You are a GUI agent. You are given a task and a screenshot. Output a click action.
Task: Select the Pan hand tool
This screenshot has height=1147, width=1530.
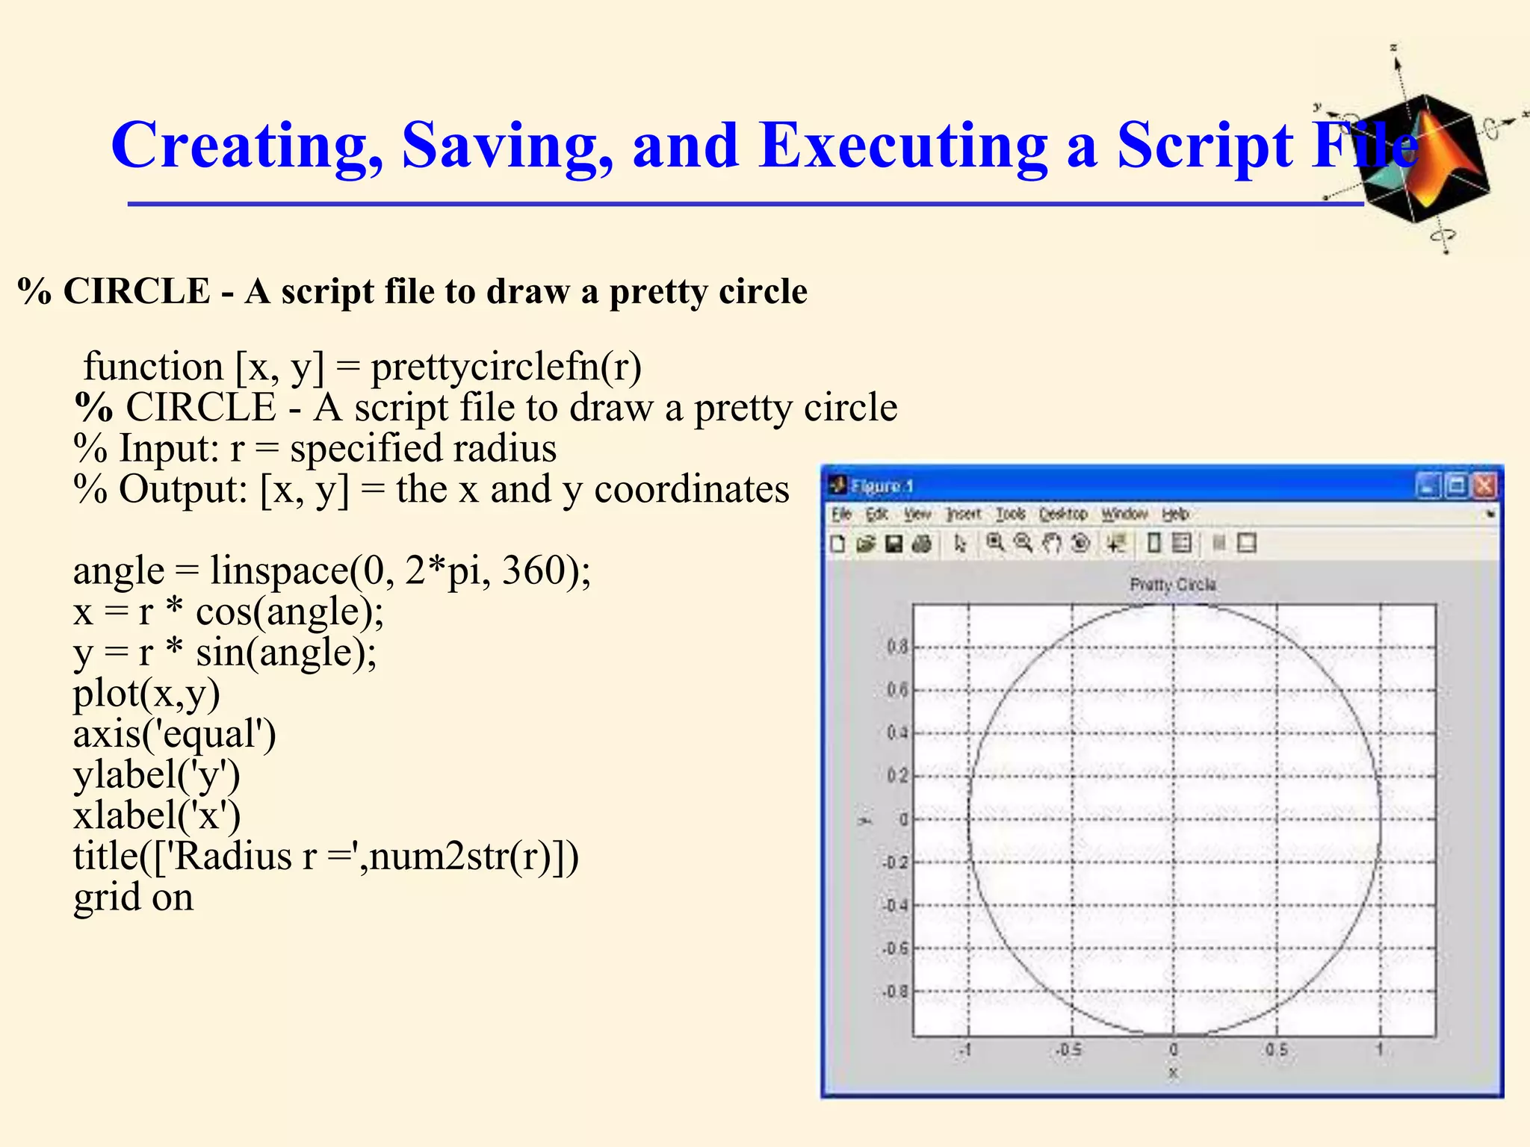1052,543
